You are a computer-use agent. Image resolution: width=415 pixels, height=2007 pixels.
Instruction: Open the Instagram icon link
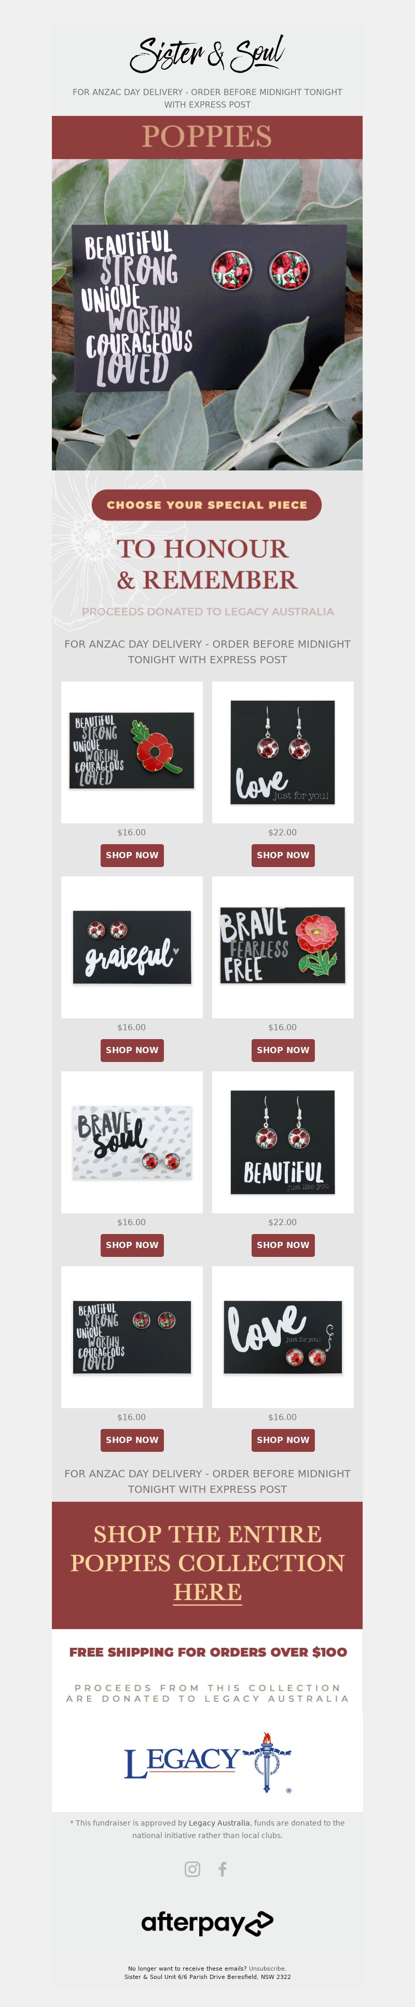pyautogui.click(x=193, y=1869)
